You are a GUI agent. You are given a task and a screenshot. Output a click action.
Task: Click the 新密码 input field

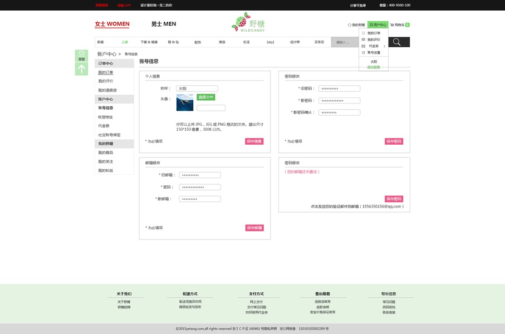click(x=340, y=101)
